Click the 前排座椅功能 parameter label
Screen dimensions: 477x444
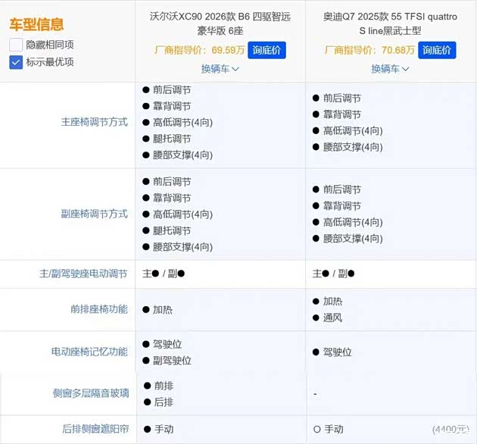(99, 309)
